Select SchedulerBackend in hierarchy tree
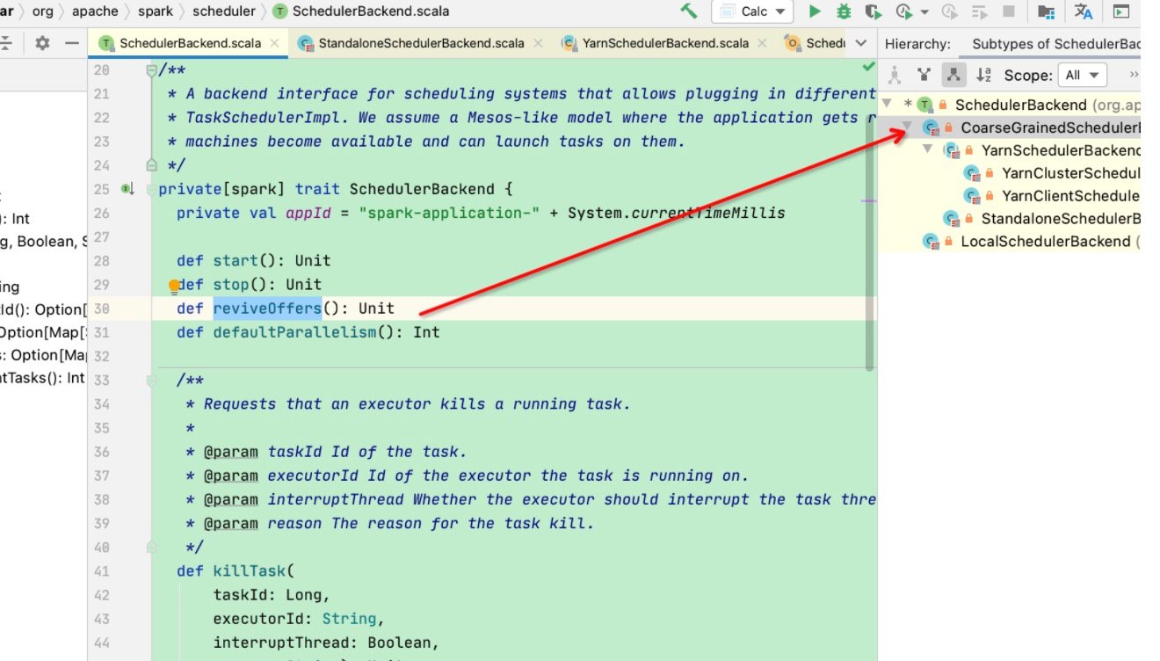Image resolution: width=1160 pixels, height=661 pixels. 1022,105
